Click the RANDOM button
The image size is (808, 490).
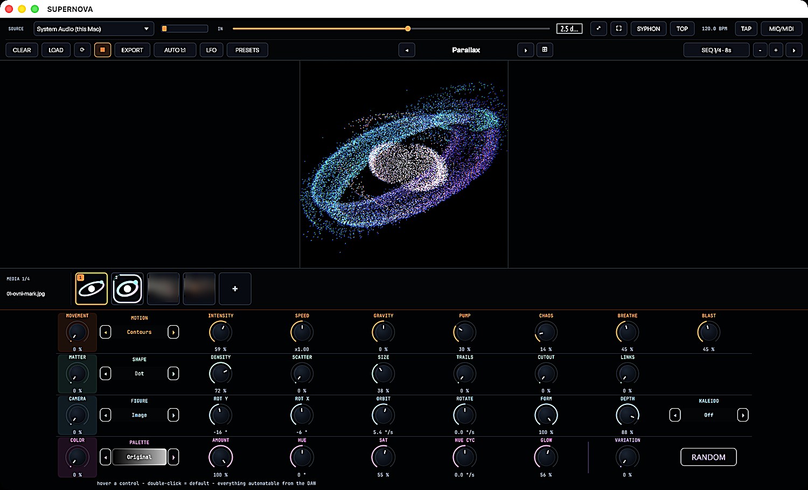[x=708, y=457]
